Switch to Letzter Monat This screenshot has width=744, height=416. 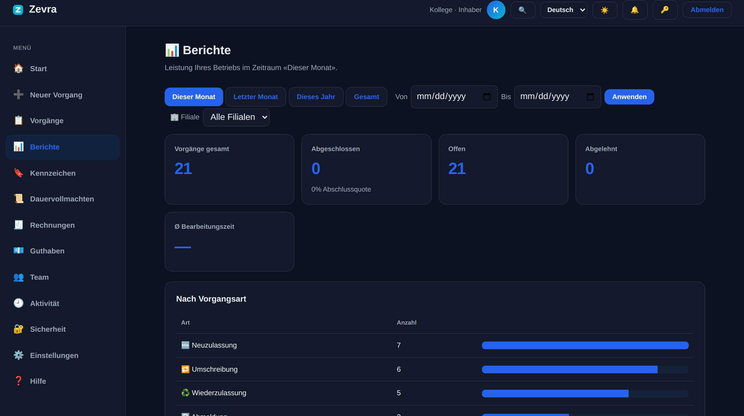coord(255,97)
